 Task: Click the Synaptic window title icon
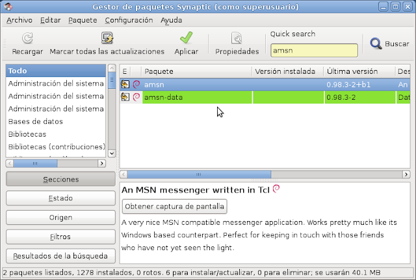pyautogui.click(x=8, y=6)
